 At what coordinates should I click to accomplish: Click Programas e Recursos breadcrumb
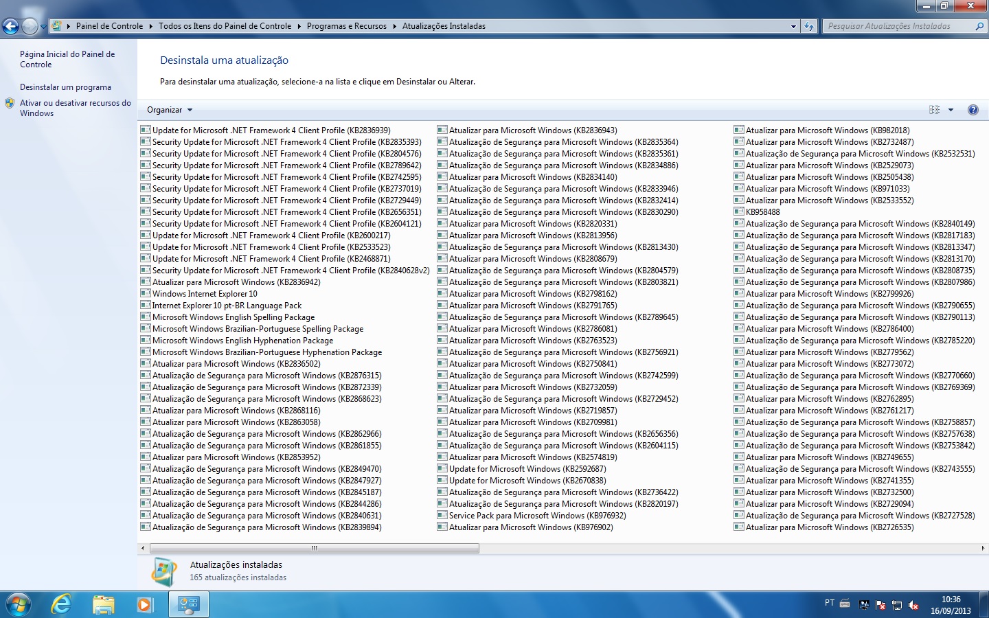point(347,26)
